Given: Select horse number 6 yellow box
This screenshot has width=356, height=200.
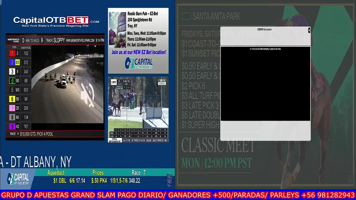Looking at the screenshot, I should [x=12, y=99].
